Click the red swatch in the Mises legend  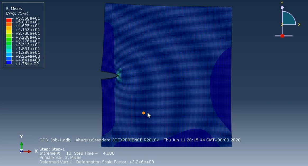tap(9, 20)
